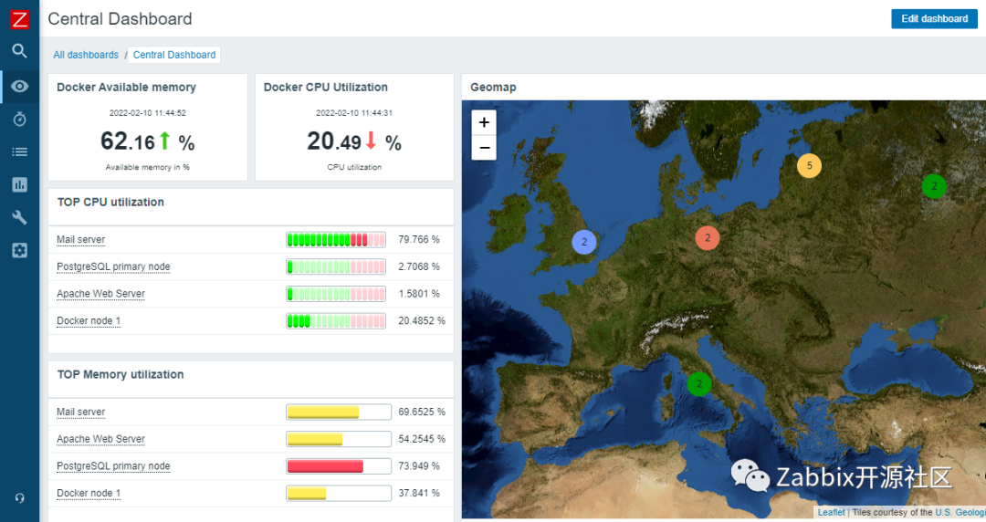Open the Support headset icon
Image resolution: width=986 pixels, height=522 pixels.
click(19, 498)
